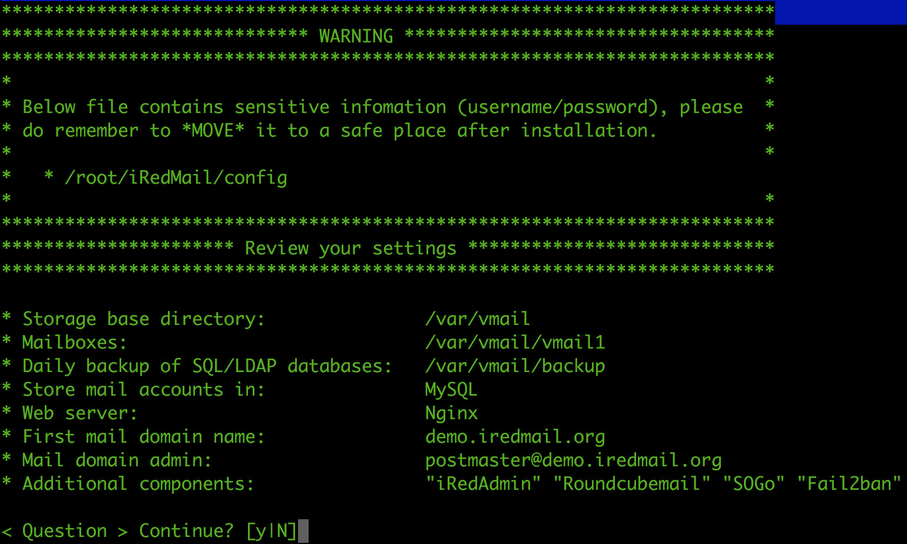Click the "Additional components:" label
Image resolution: width=907 pixels, height=544 pixels.
138,484
